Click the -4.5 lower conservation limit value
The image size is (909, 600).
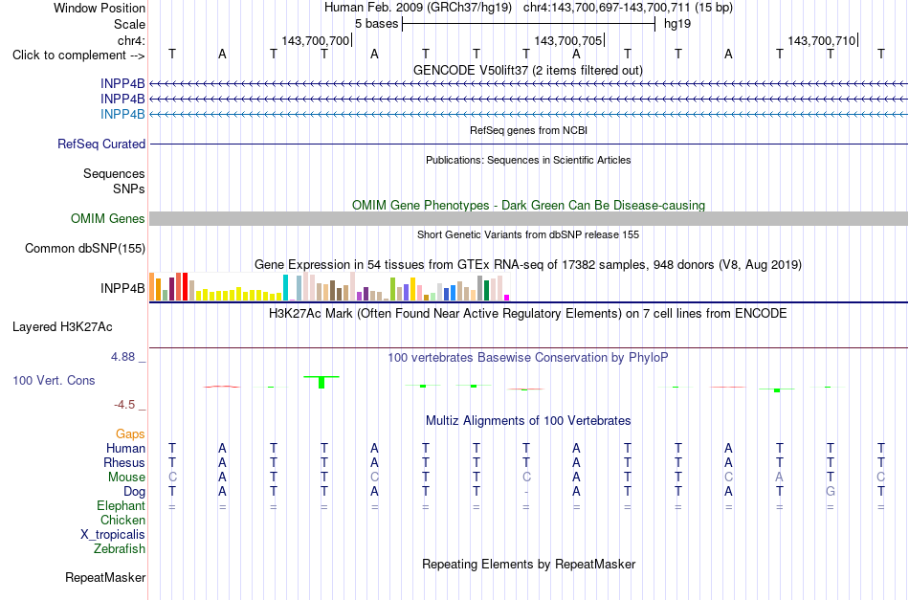click(x=124, y=405)
